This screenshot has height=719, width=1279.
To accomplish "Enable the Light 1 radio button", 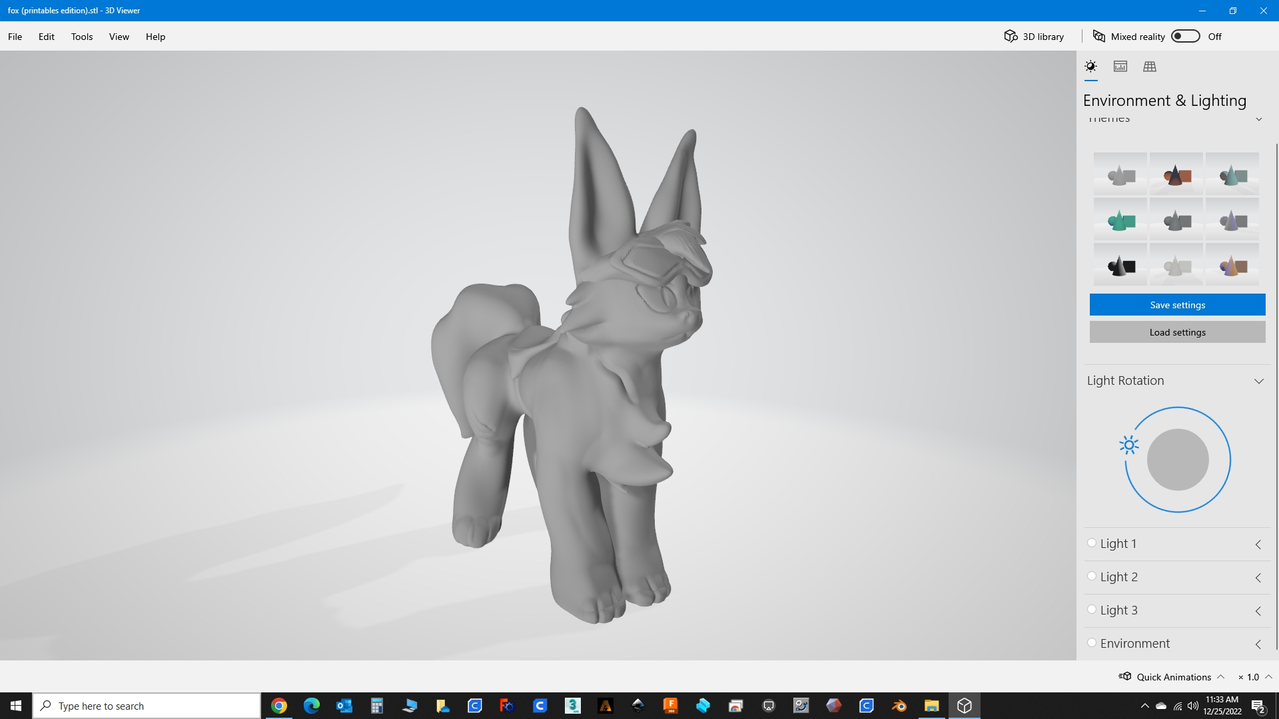I will click(x=1092, y=543).
